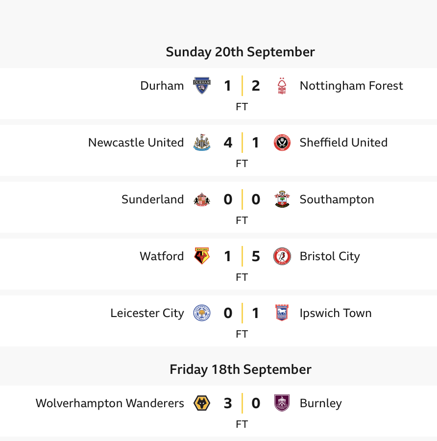Click the Ipswich Town crest

[x=282, y=313]
